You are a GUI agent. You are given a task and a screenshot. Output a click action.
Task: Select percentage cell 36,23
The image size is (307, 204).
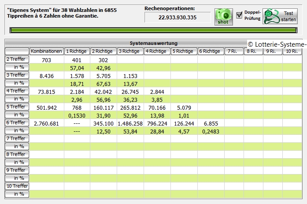tap(130, 100)
